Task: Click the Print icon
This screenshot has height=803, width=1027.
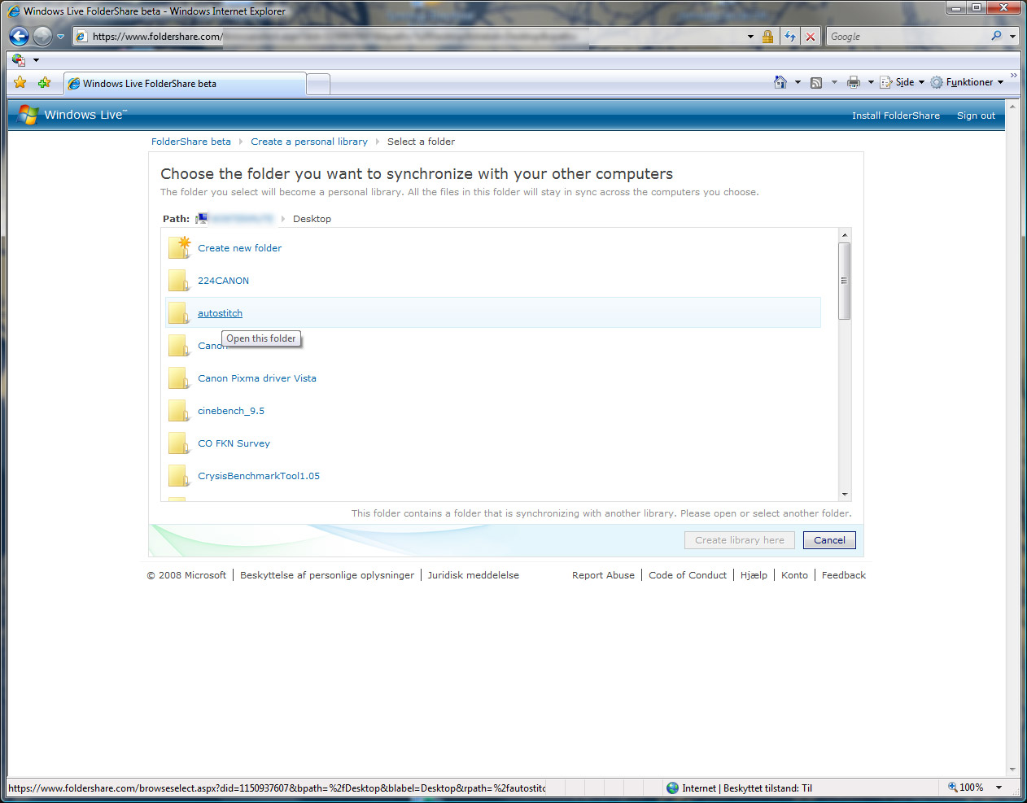Action: pyautogui.click(x=854, y=82)
